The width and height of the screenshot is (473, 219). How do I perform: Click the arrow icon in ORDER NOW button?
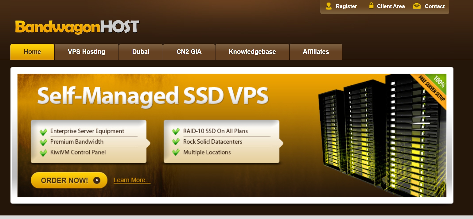(97, 180)
